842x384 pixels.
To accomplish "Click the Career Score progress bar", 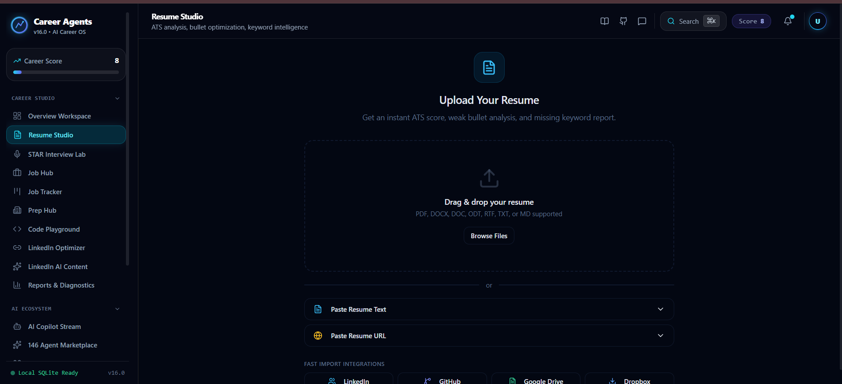I will pos(66,72).
